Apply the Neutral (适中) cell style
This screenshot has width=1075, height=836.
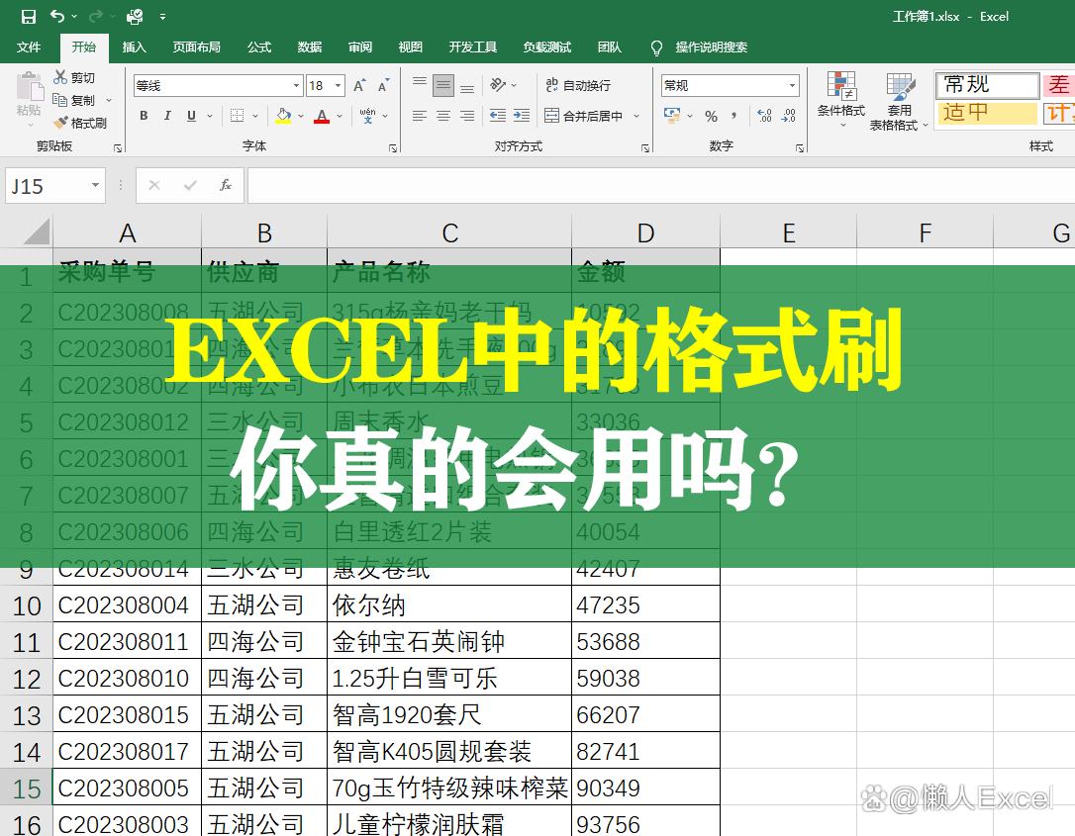tap(987, 113)
